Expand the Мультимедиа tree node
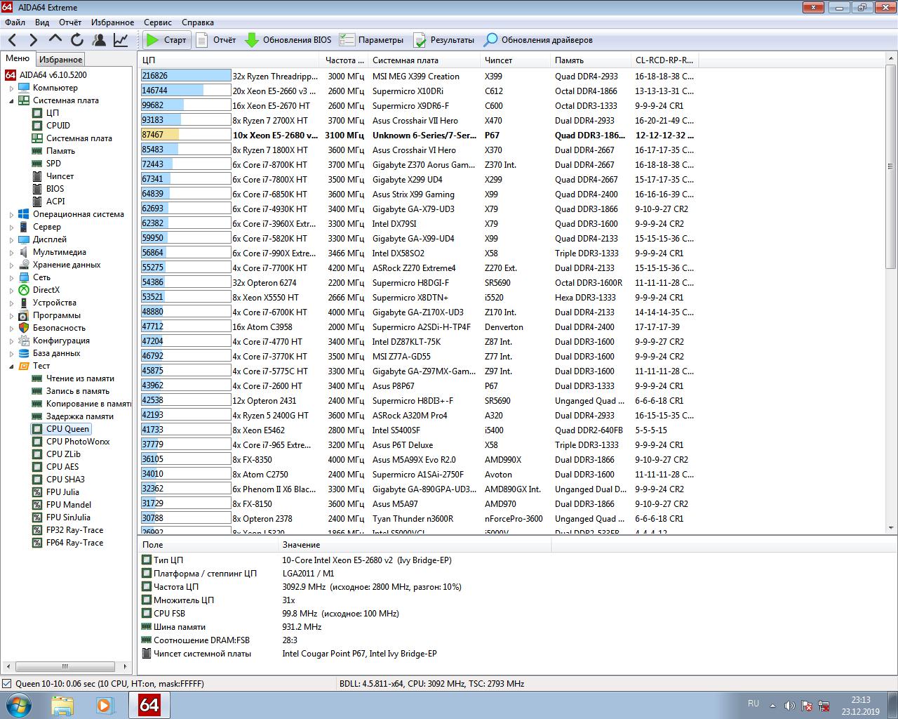 point(11,252)
